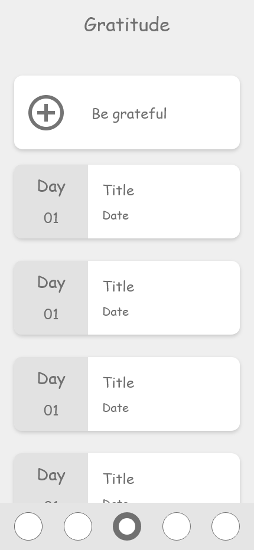Click the Gratitude page heading
The height and width of the screenshot is (550, 254).
point(127,25)
